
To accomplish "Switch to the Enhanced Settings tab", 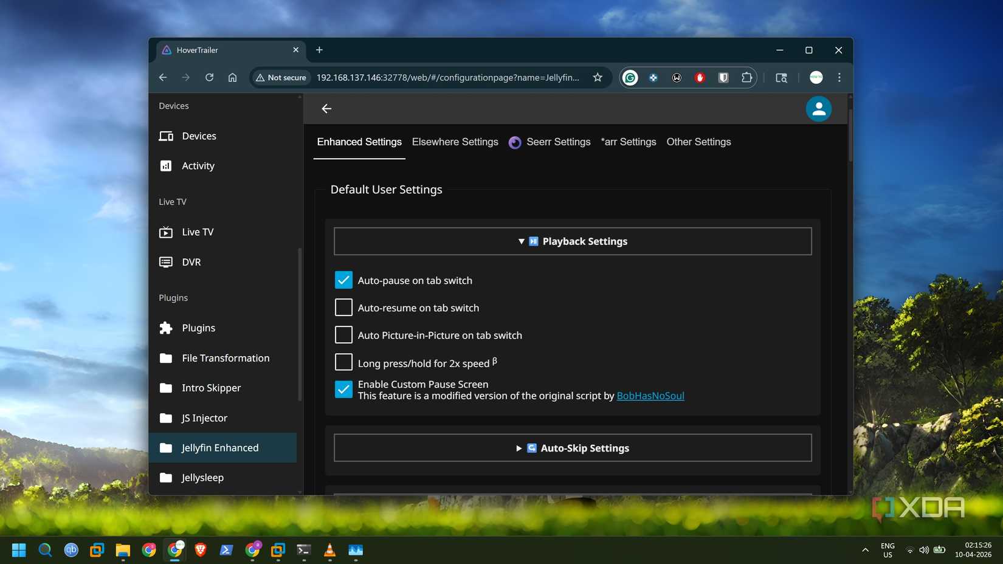I will point(359,142).
